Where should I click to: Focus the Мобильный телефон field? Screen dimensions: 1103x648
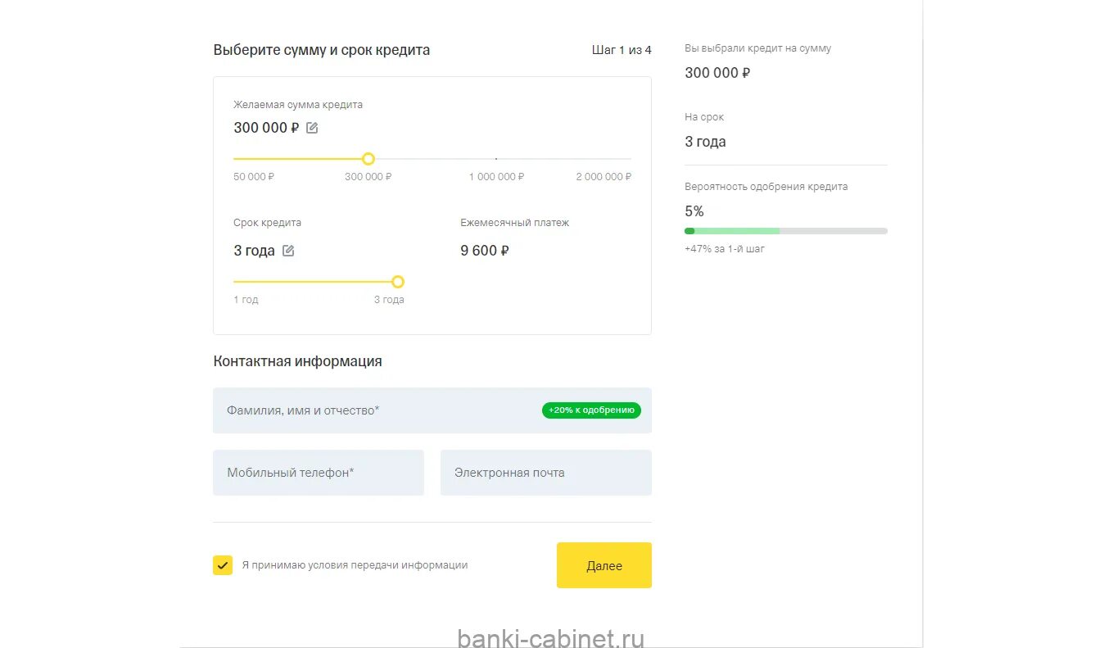tap(319, 473)
